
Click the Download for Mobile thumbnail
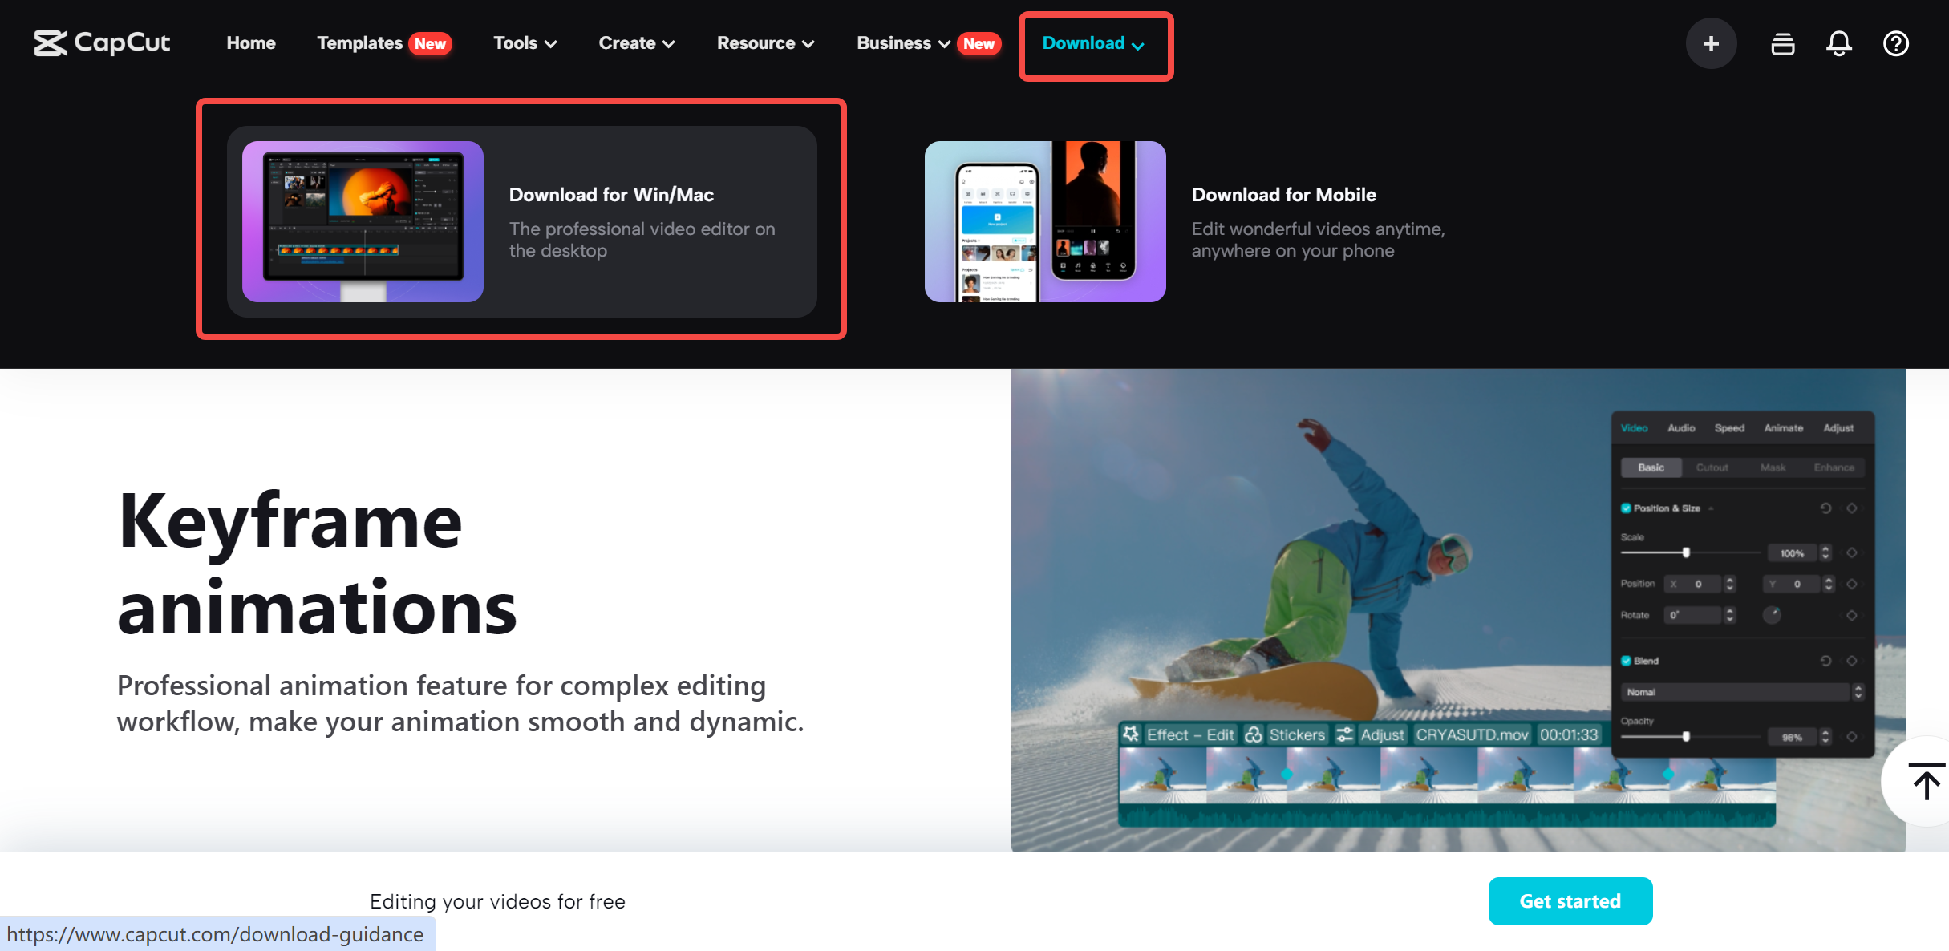click(x=1044, y=221)
